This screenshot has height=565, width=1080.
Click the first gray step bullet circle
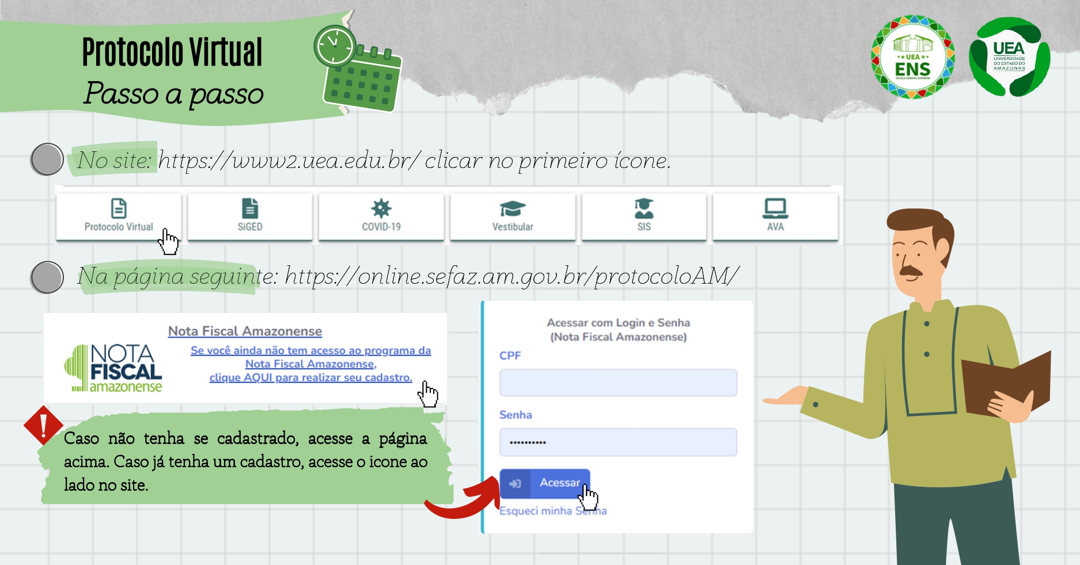point(47,159)
